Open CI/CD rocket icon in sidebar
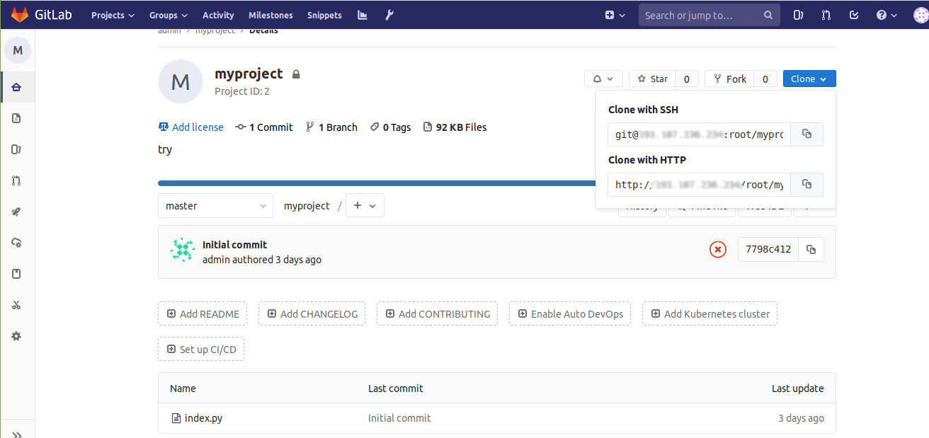This screenshot has width=929, height=438. [x=17, y=212]
